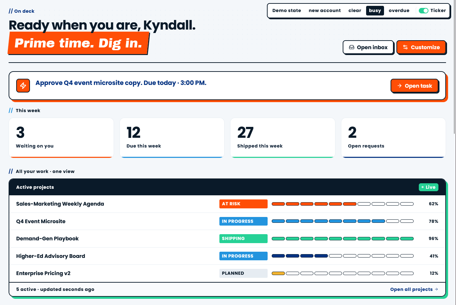This screenshot has width=456, height=305.
Task: Click the PLANNED status badge
Action: (243, 273)
